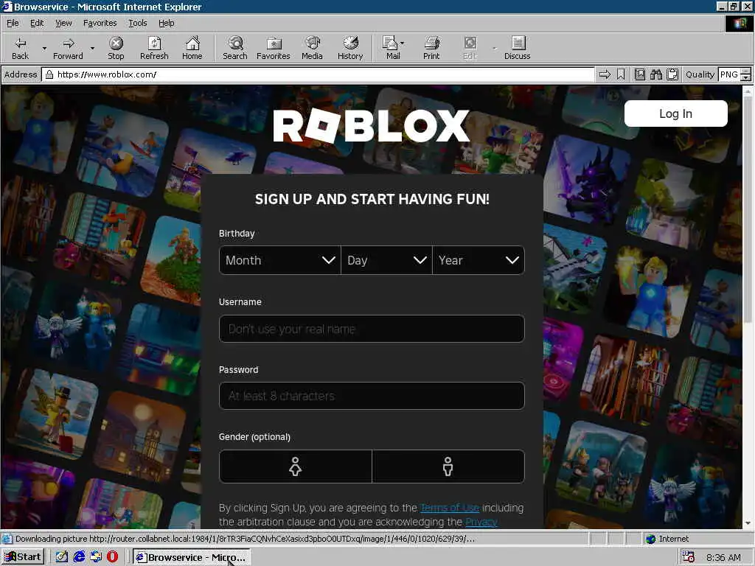
Task: Click the bookmark ribbon icon
Action: click(621, 74)
